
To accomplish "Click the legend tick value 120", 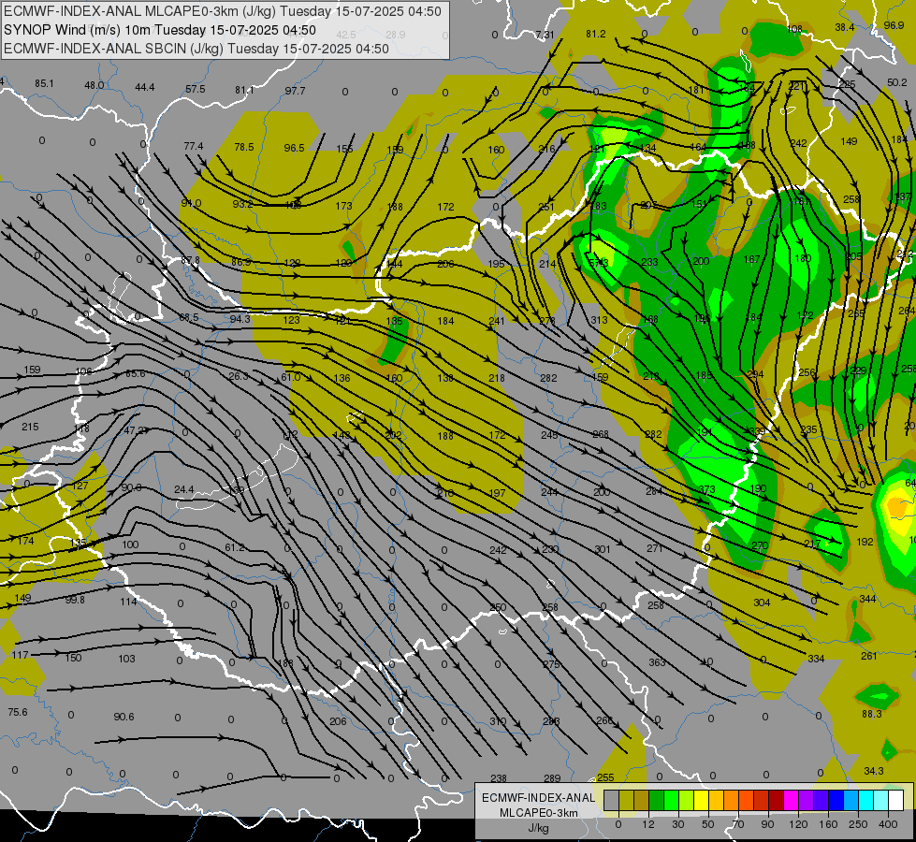I will click(798, 824).
